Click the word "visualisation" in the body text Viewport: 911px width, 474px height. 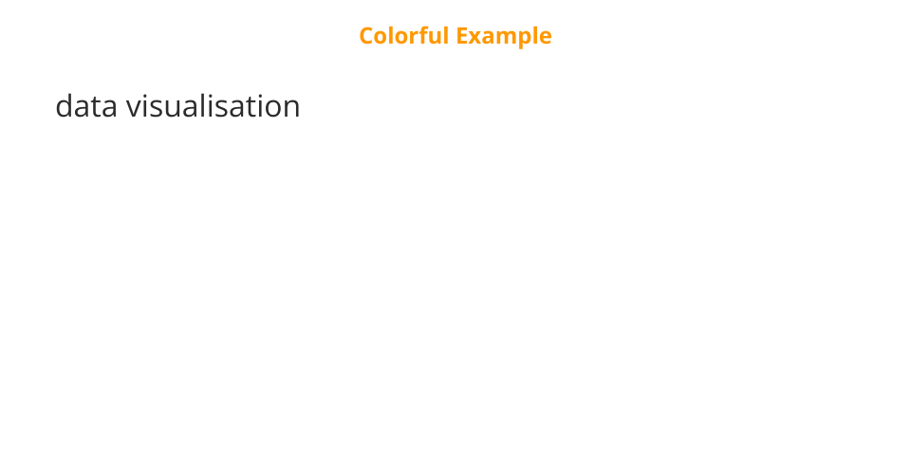214,106
